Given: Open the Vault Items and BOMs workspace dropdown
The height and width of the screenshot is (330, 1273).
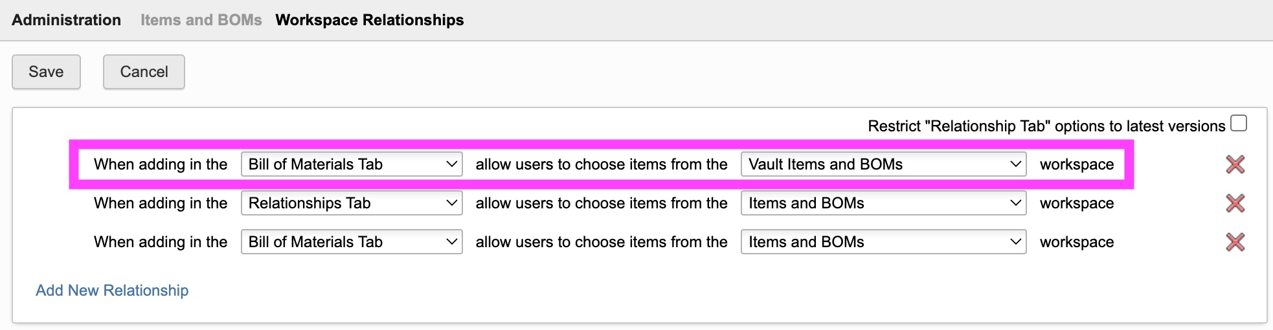Looking at the screenshot, I should click(x=883, y=164).
